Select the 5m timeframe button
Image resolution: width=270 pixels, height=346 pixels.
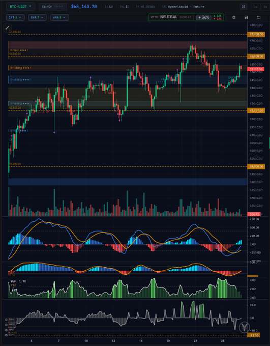coord(265,7)
